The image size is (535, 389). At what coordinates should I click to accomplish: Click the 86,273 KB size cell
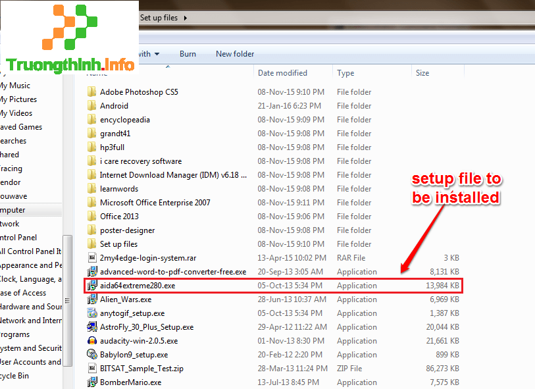coord(442,368)
